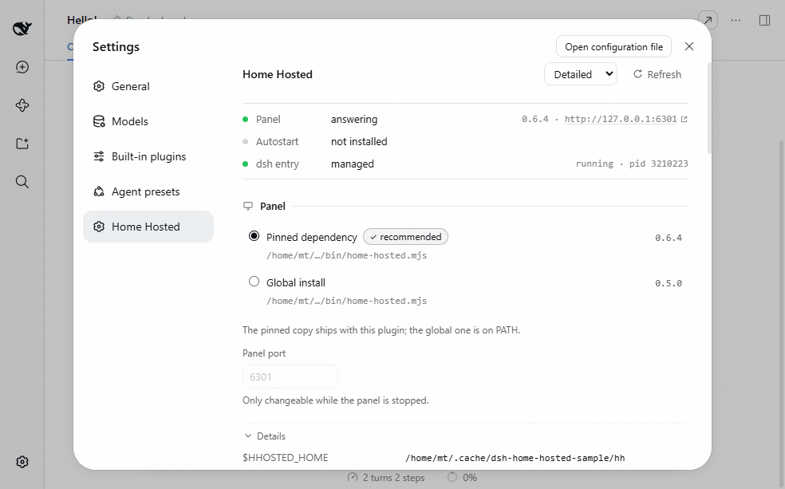785x489 pixels.
Task: Open the plugins icon in left sidebar
Action: click(22, 105)
